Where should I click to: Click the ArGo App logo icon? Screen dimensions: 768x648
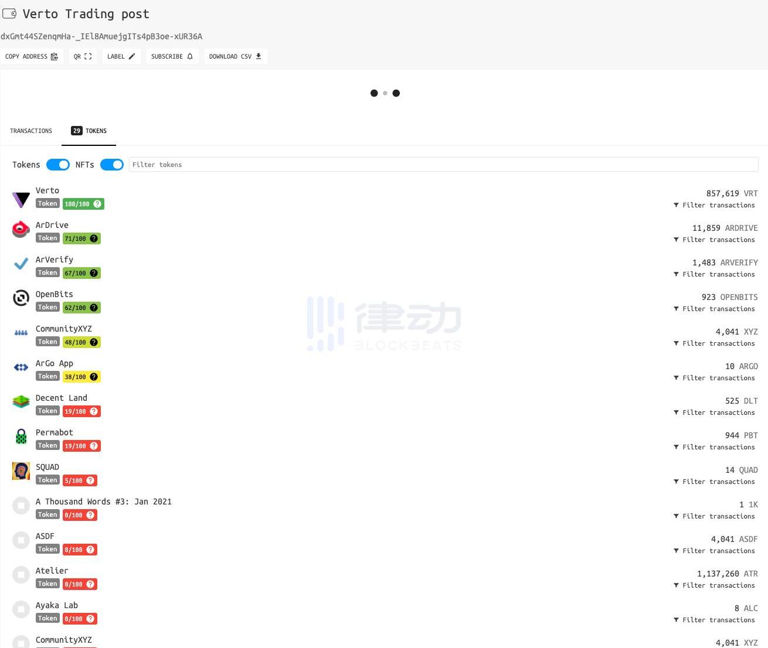coord(21,367)
